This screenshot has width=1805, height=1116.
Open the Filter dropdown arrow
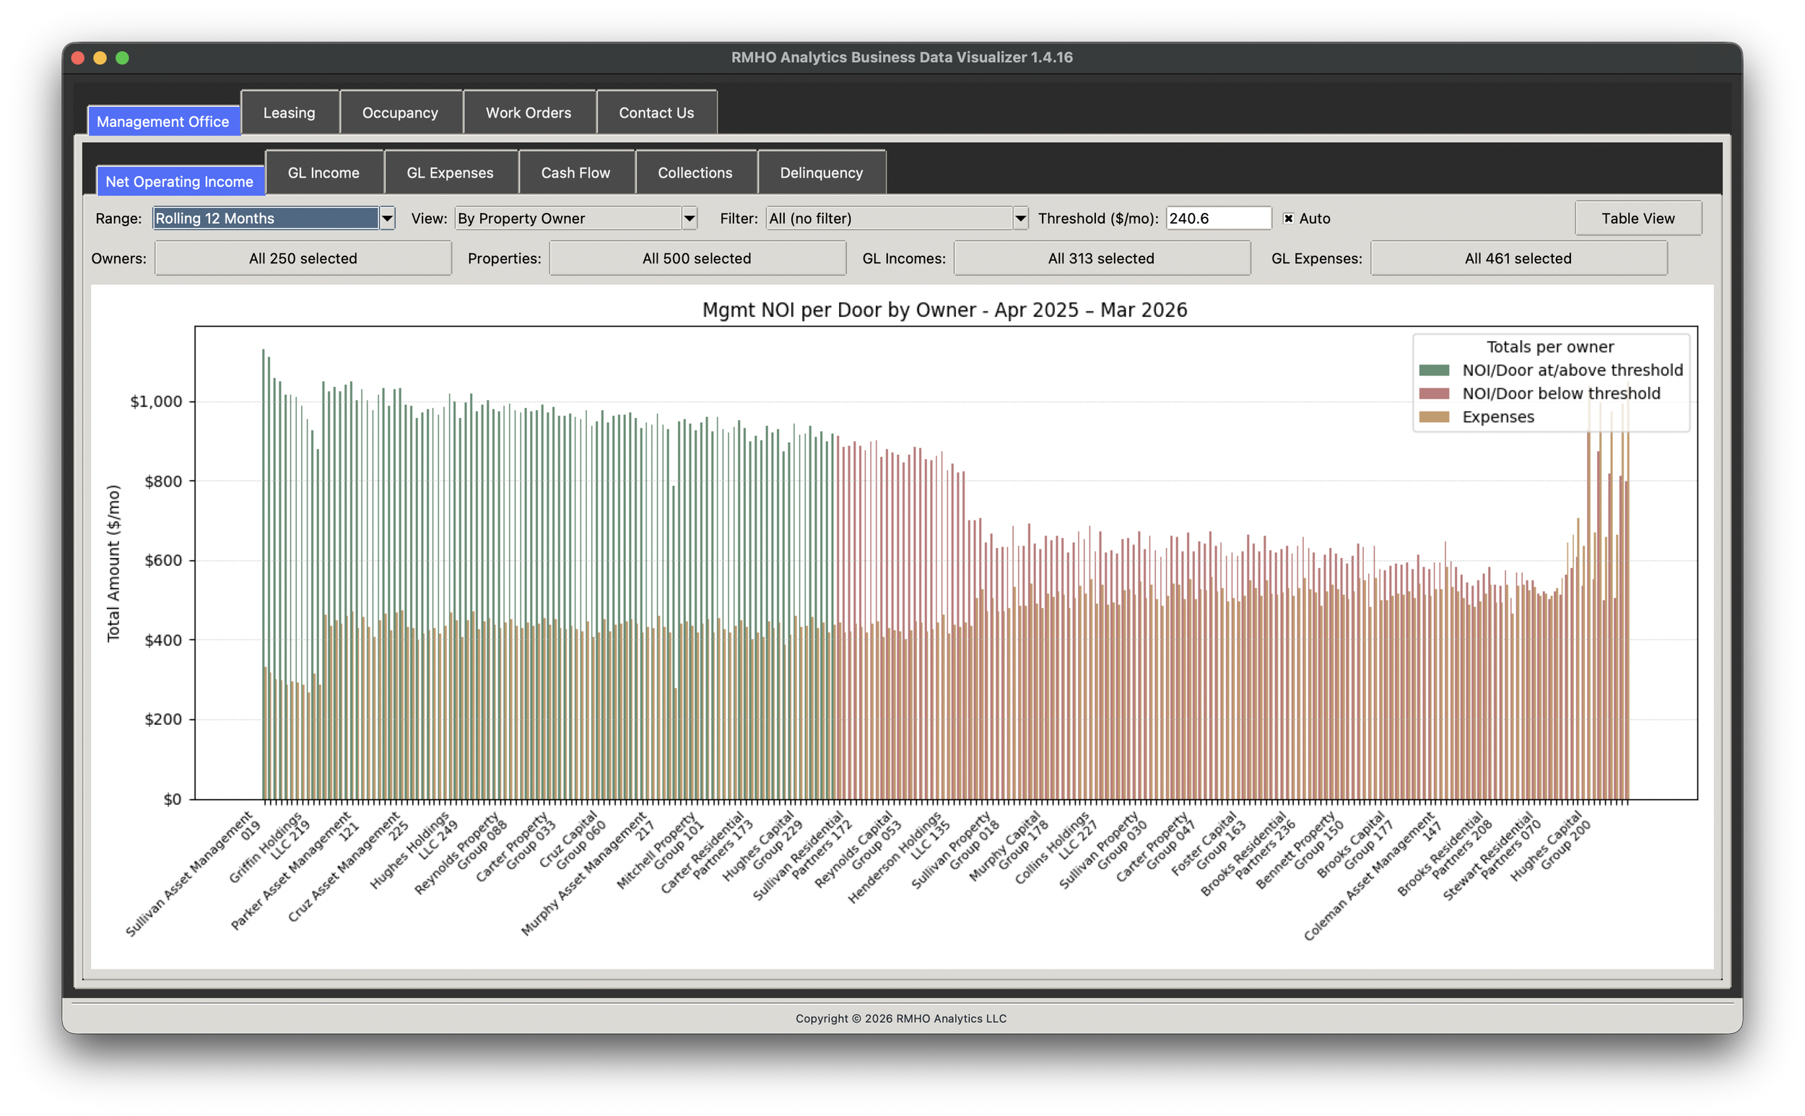tap(1020, 219)
